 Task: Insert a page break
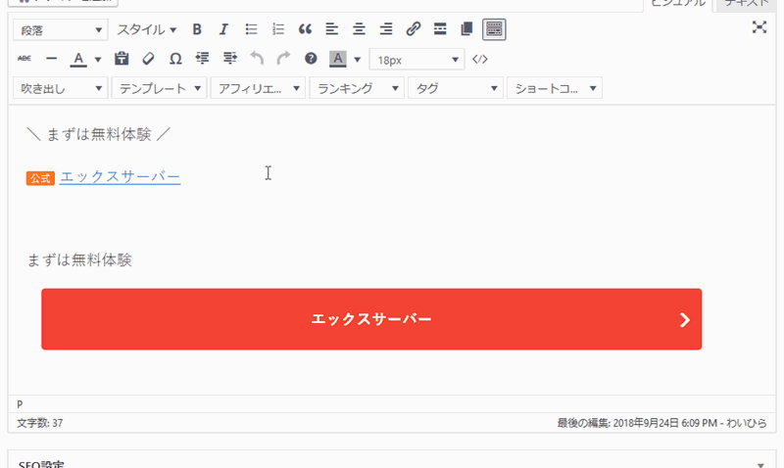pyautogui.click(x=466, y=29)
